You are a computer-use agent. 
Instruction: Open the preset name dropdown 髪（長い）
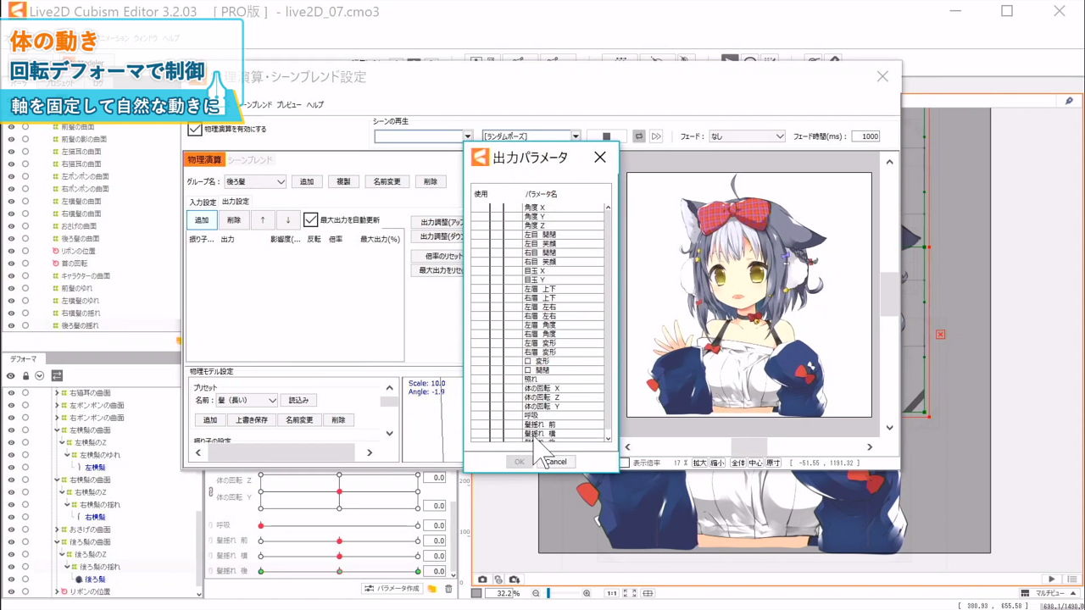pos(245,400)
